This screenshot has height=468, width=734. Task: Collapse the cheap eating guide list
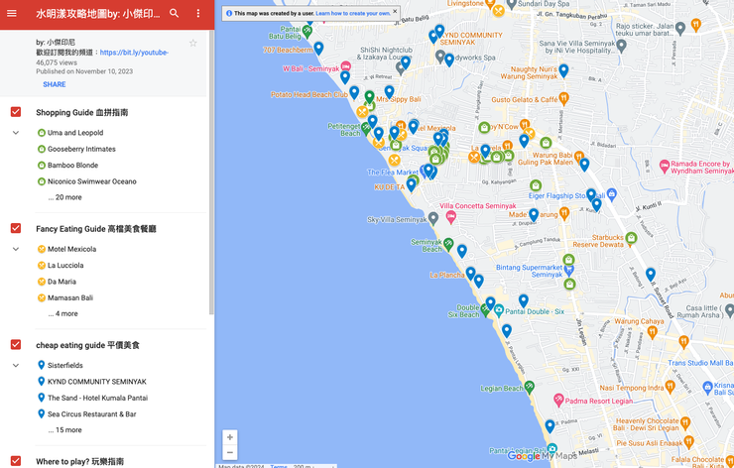(x=16, y=366)
